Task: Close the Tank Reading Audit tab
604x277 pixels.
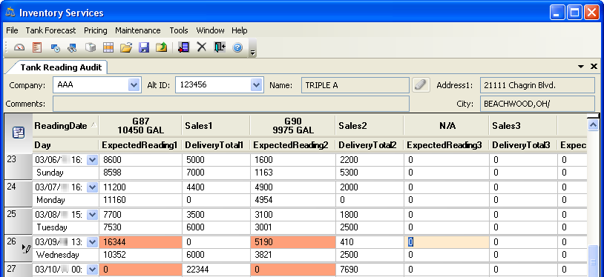Action: tap(594, 67)
